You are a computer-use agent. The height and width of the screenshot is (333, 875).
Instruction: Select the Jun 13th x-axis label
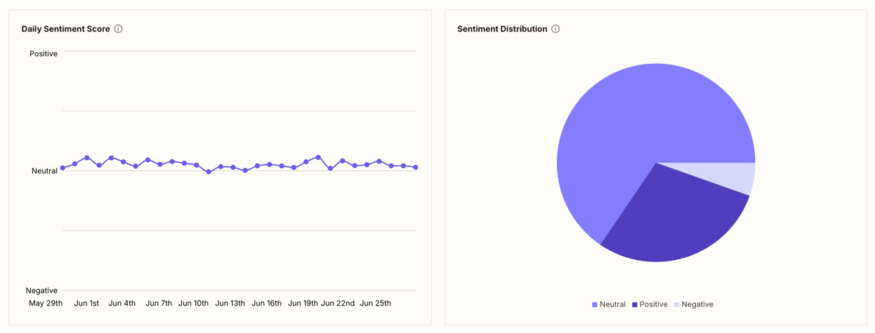[x=230, y=303]
